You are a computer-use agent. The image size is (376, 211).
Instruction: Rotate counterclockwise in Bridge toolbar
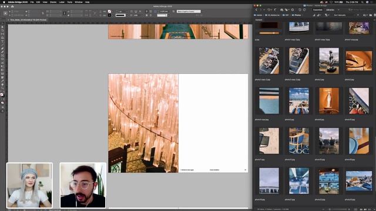coord(300,10)
